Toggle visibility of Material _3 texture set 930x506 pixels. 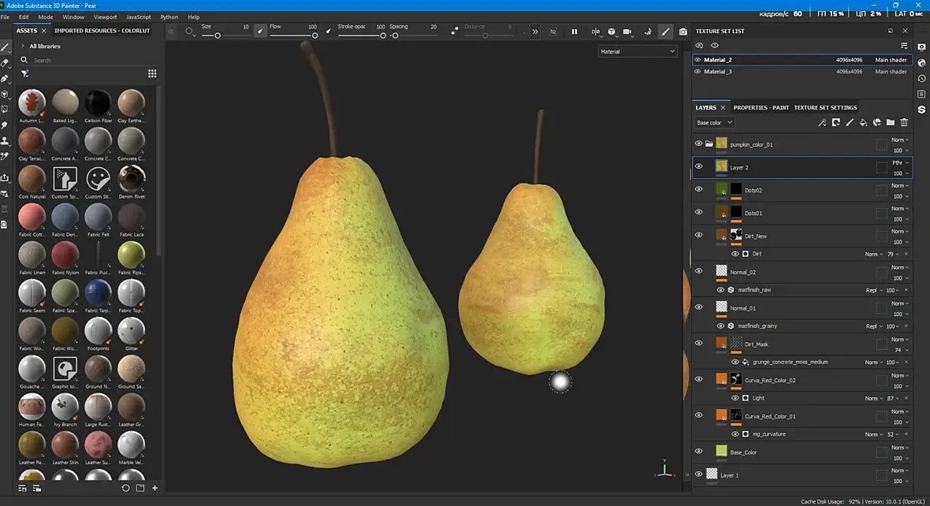(697, 72)
